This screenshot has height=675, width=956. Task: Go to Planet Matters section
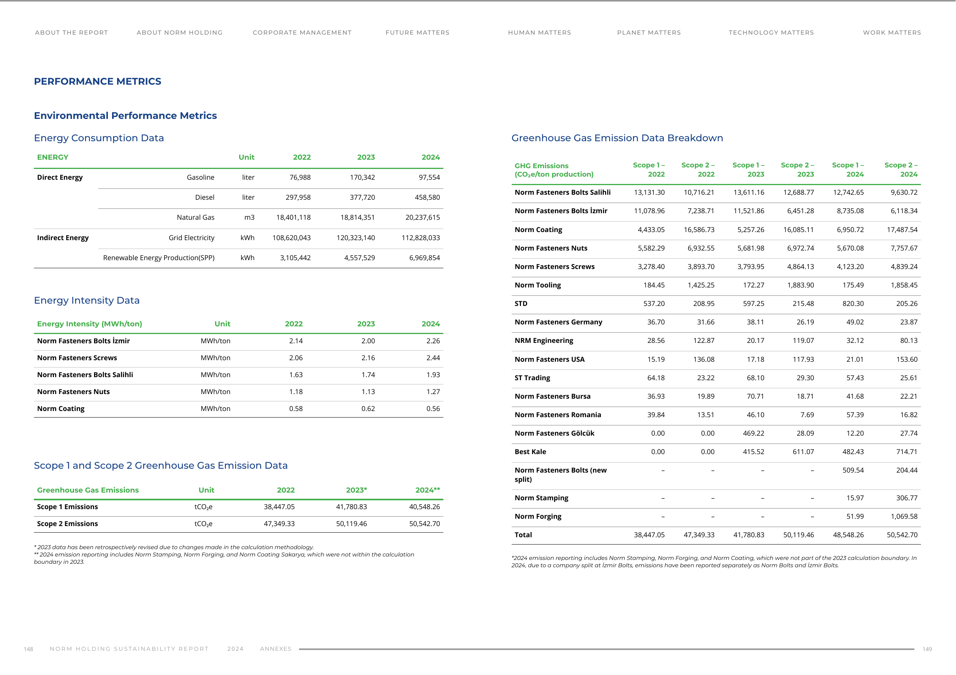(649, 32)
